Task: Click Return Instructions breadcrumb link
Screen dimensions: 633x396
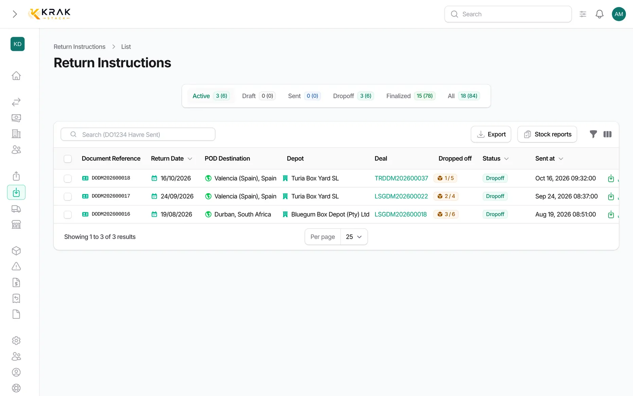Action: click(x=80, y=47)
